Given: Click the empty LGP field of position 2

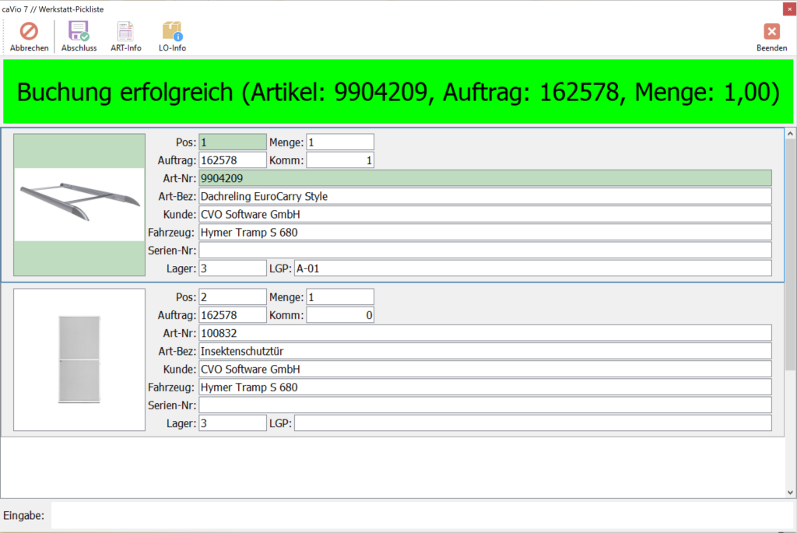Looking at the screenshot, I should [532, 424].
